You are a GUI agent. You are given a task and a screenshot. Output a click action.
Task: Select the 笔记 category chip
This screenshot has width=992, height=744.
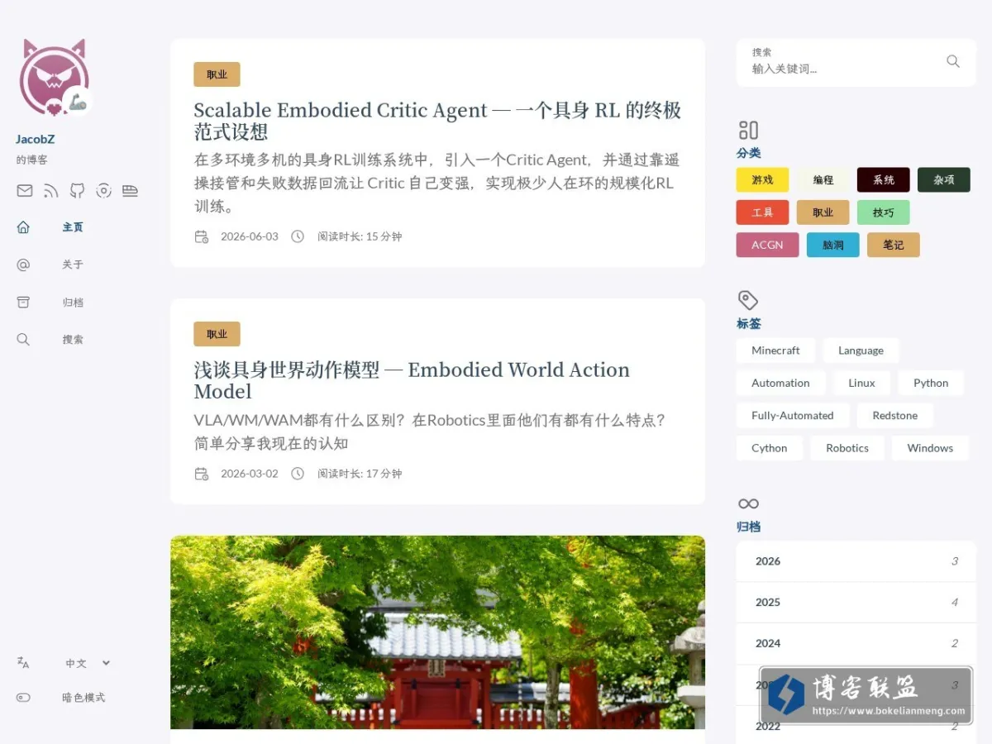coord(893,245)
